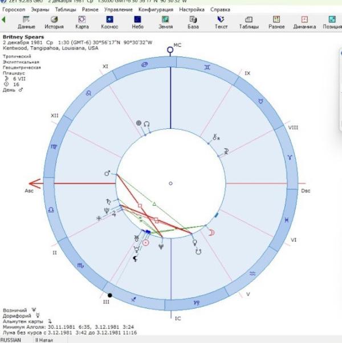The height and width of the screenshot is (343, 342).
Task: Open the Данные toolbar icon
Action: [x=26, y=23]
